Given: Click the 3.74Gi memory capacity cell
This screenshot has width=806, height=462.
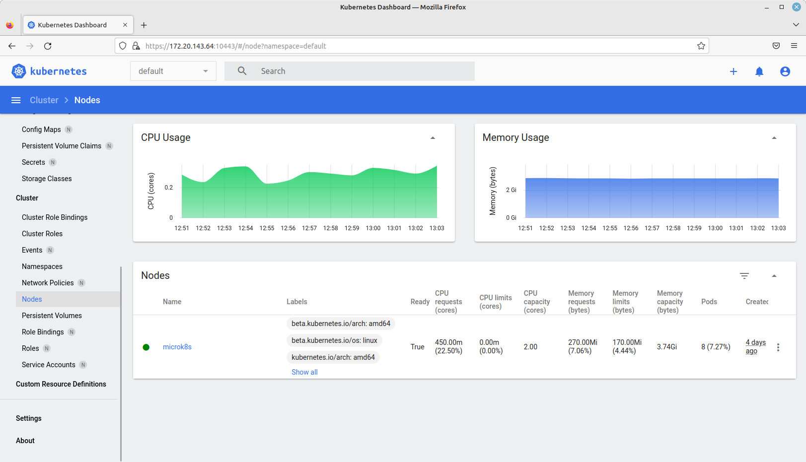Looking at the screenshot, I should click(667, 347).
